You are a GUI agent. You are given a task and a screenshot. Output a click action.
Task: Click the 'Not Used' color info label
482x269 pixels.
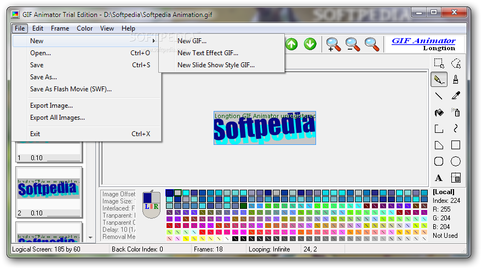pyautogui.click(x=445, y=236)
